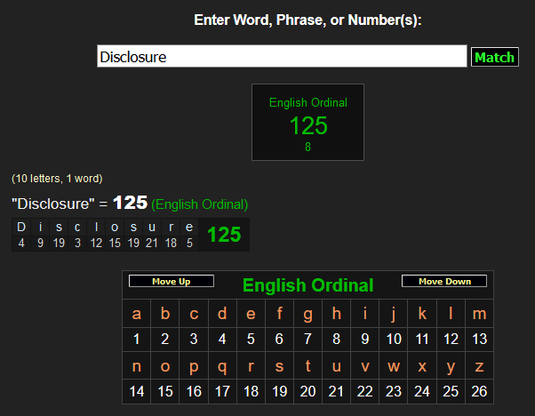Click the number 13 cell in table
The height and width of the screenshot is (416, 535).
coord(479,339)
